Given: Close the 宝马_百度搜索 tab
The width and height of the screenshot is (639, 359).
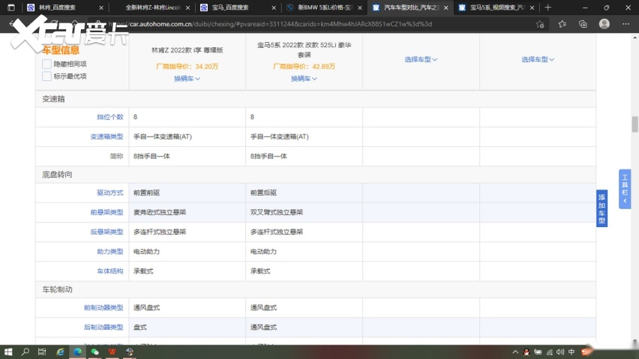Looking at the screenshot, I should coord(274,7).
